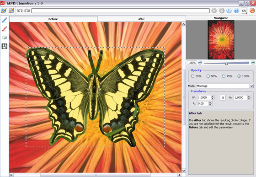Click the zoom slider handle
The width and height of the screenshot is (256, 177).
pyautogui.click(x=226, y=64)
